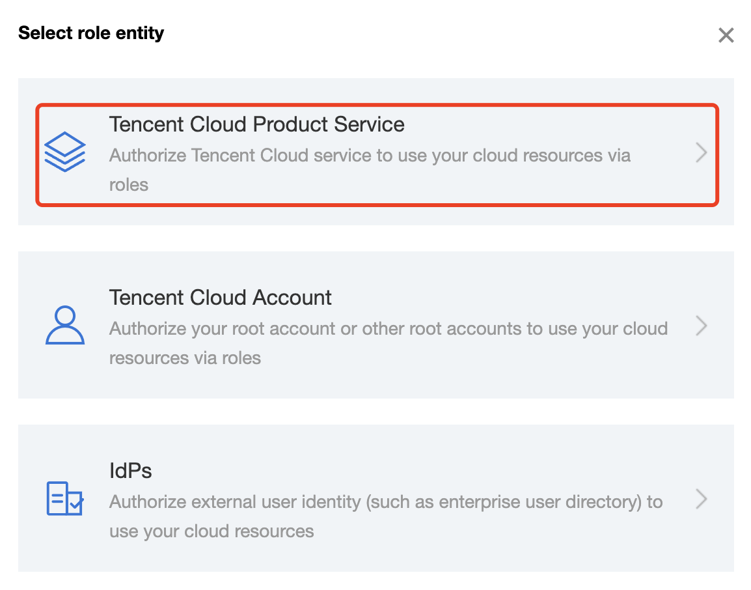Click the document checkmark icon beside IdPs

[x=64, y=498]
